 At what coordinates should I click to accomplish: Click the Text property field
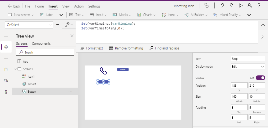click(248, 59)
